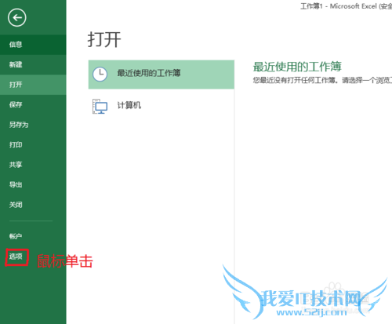The image size is (392, 324).
Task: Open the 共享 (Share) page
Action: 33,165
